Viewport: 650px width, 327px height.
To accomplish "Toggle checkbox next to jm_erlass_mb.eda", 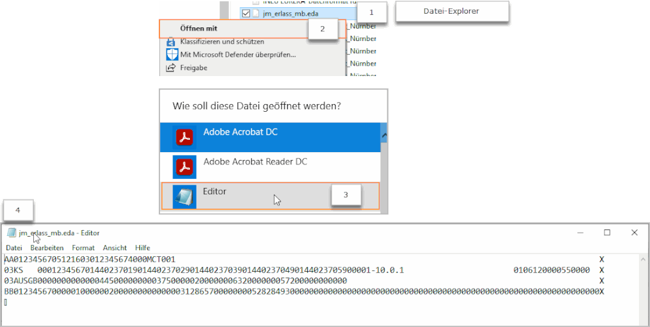I will 246,14.
